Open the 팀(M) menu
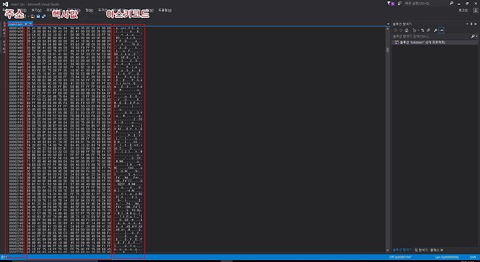Image resolution: width=480 pixels, height=262 pixels. tap(89, 10)
